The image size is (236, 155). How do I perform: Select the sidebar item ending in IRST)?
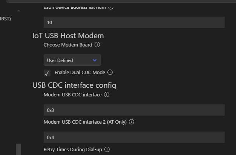click(x=5, y=19)
